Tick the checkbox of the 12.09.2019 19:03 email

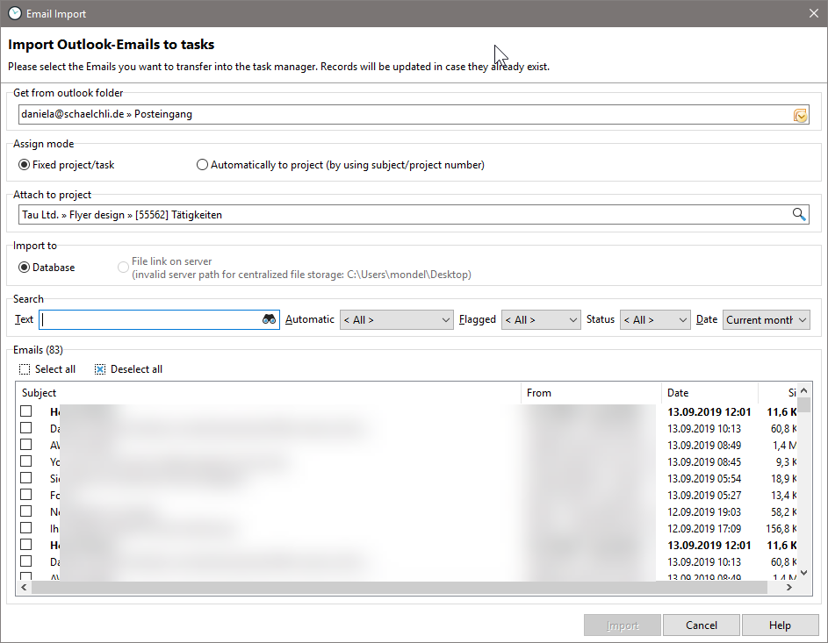tap(25, 511)
